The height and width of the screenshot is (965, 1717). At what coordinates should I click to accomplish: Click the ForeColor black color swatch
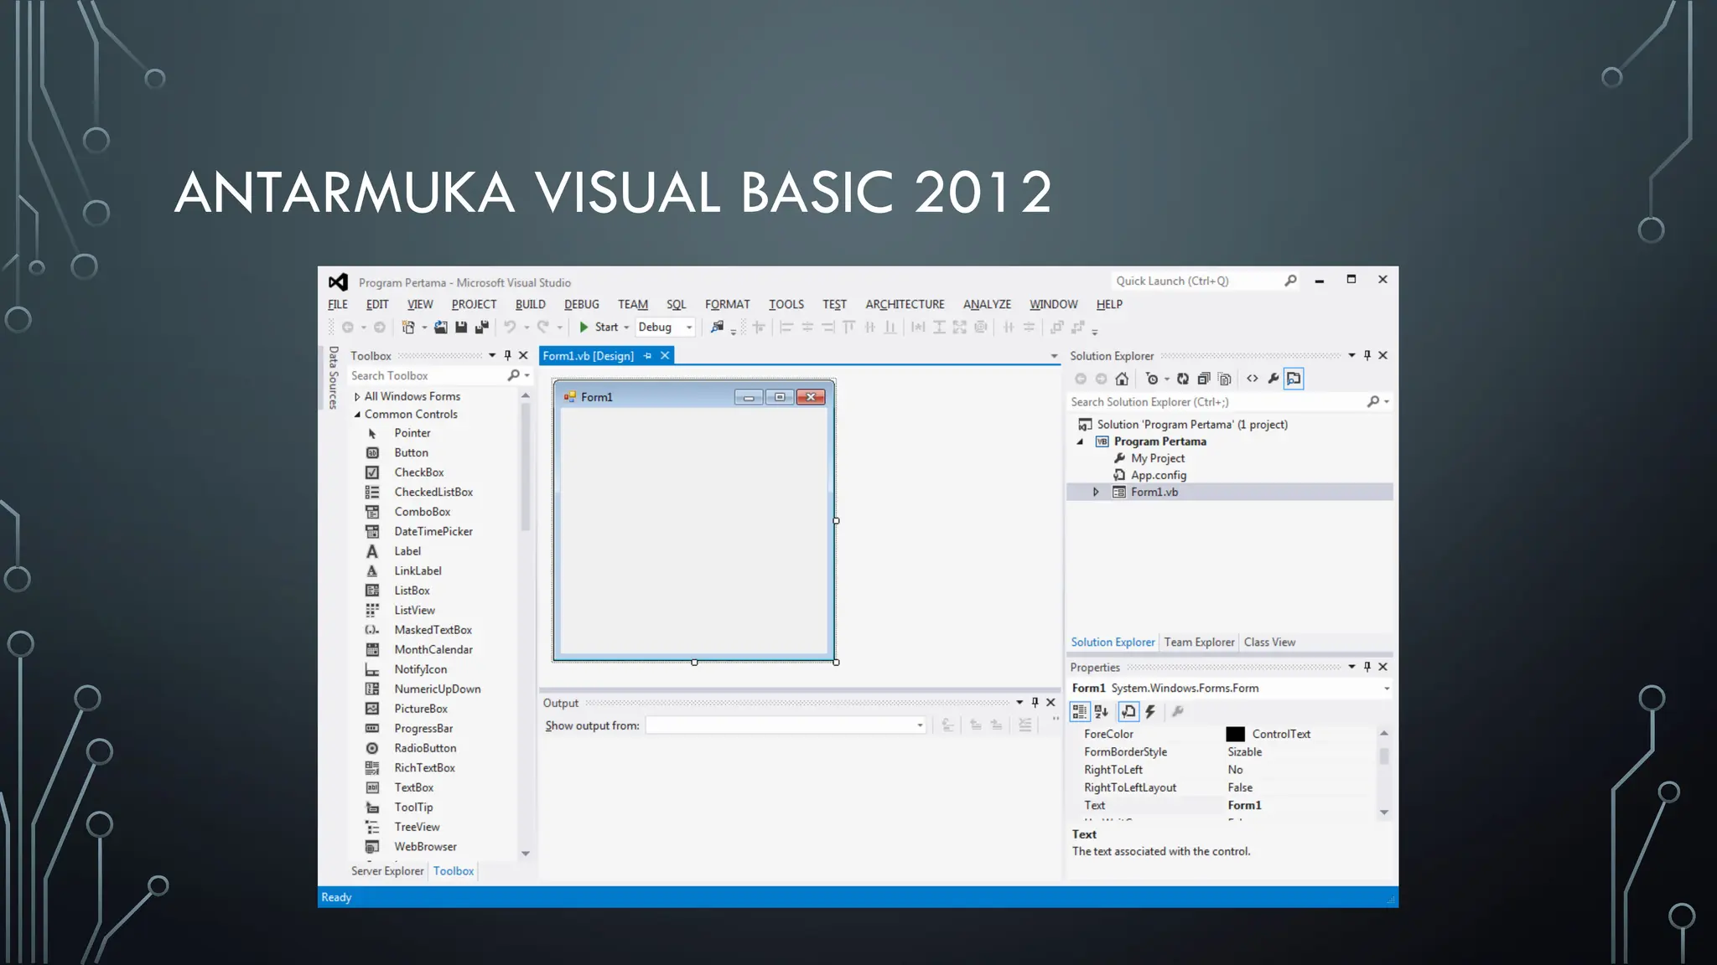[1235, 735]
